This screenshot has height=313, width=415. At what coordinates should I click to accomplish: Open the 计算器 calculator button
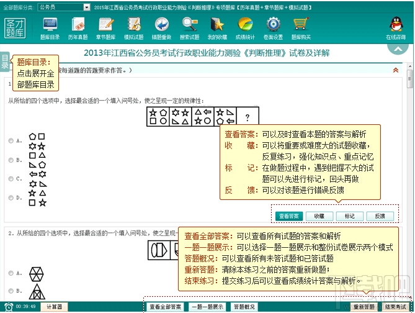click(x=54, y=307)
